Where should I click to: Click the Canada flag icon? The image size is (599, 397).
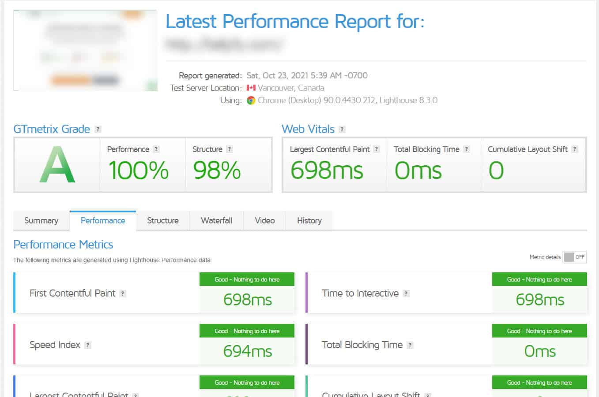(x=251, y=88)
